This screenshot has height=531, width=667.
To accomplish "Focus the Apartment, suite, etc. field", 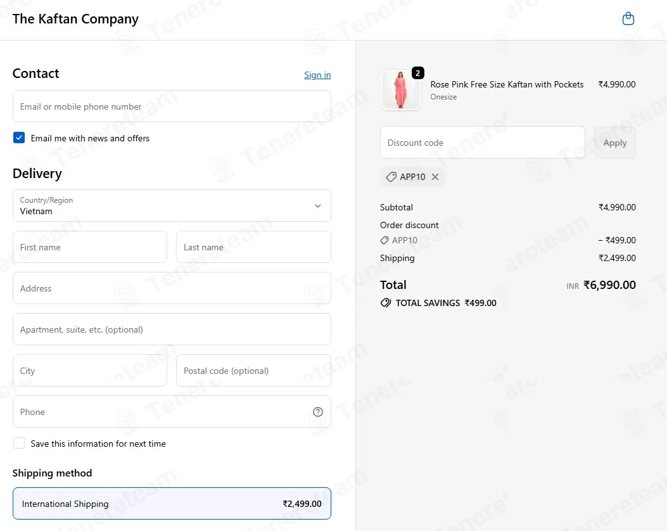I will point(172,329).
